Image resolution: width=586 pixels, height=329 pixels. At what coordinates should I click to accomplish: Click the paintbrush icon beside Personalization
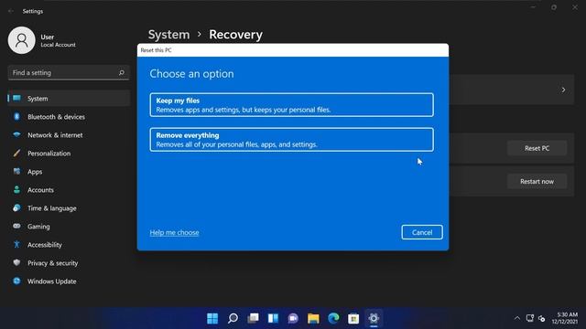click(x=16, y=153)
